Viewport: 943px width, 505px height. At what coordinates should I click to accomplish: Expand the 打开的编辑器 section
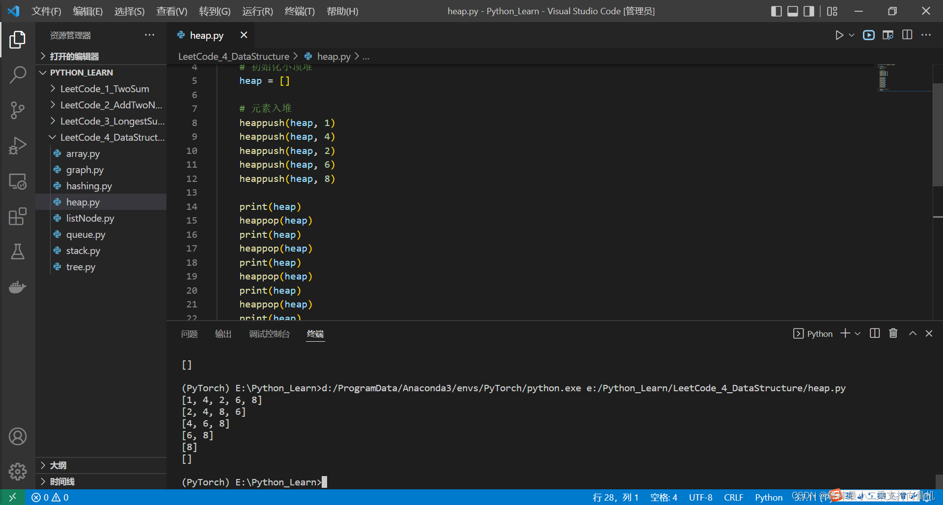[x=101, y=56]
